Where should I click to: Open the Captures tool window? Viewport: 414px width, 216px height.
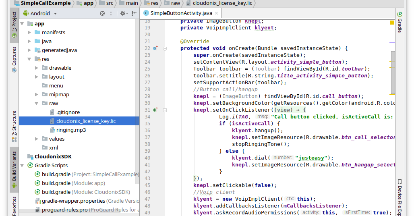(x=14, y=59)
